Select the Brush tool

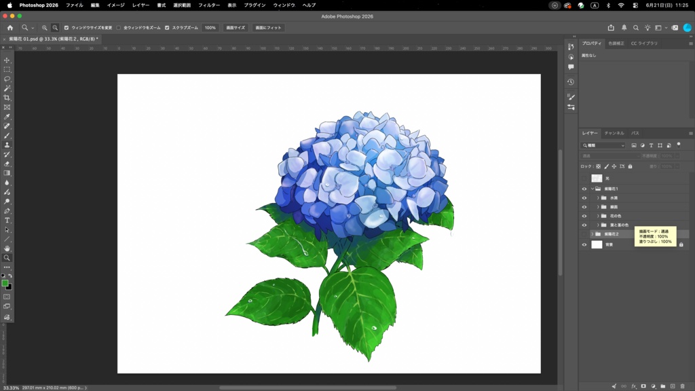click(7, 136)
